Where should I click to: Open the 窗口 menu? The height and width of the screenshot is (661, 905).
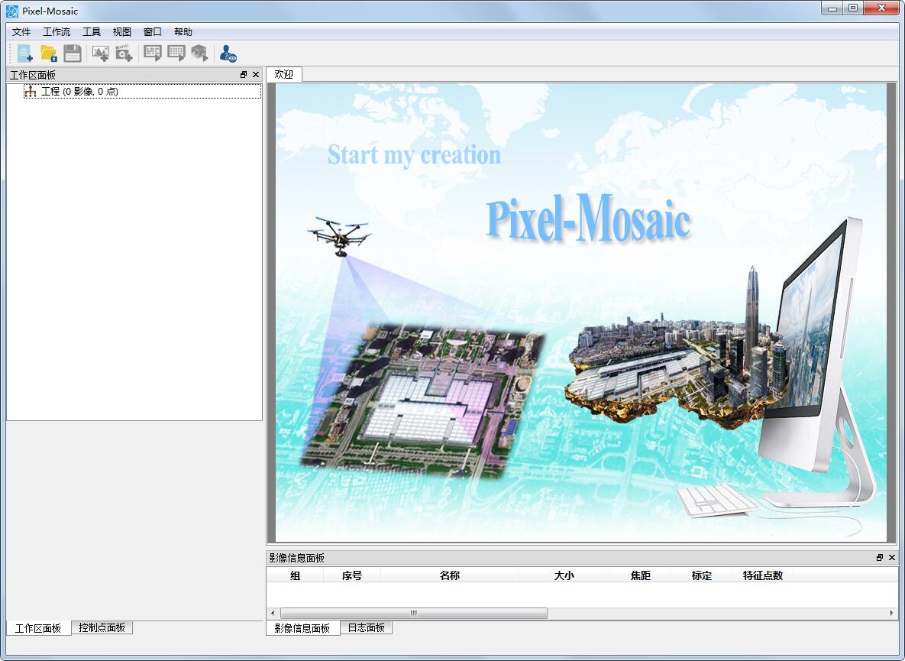pyautogui.click(x=153, y=32)
